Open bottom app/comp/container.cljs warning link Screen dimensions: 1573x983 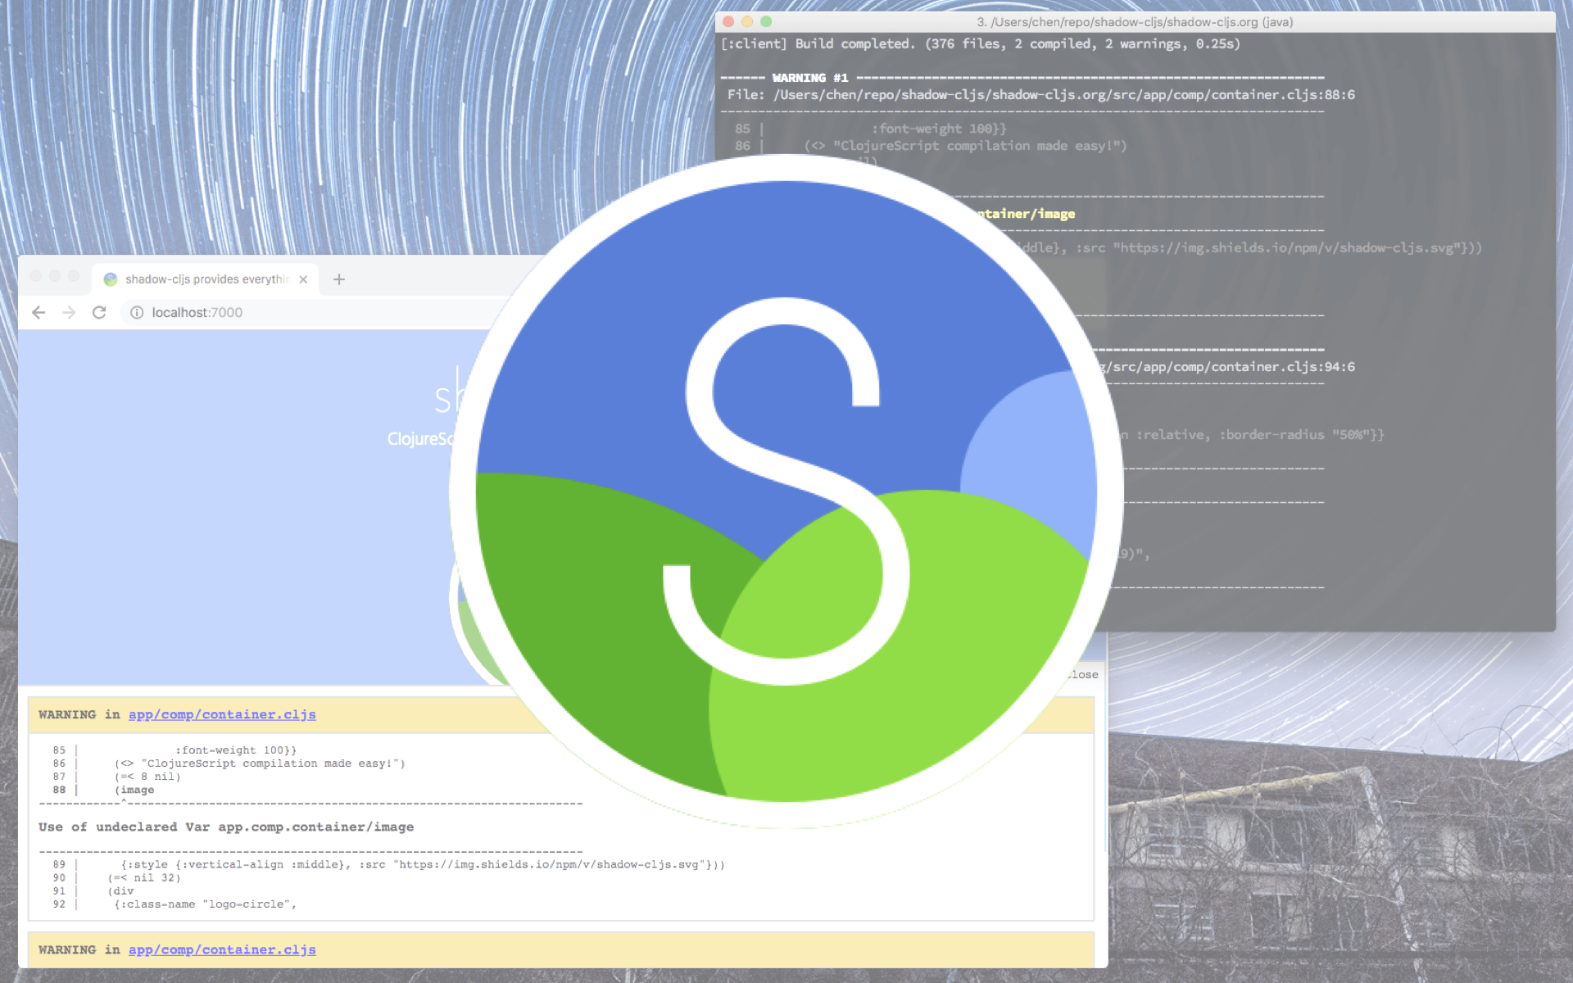(221, 949)
